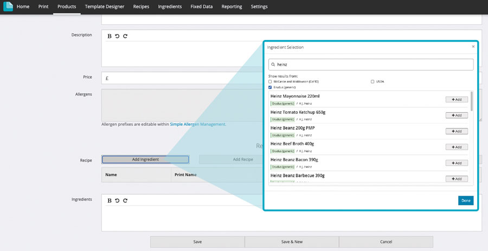Click the Print Name column header
Viewport: 488px width, 251px height.
(x=185, y=175)
